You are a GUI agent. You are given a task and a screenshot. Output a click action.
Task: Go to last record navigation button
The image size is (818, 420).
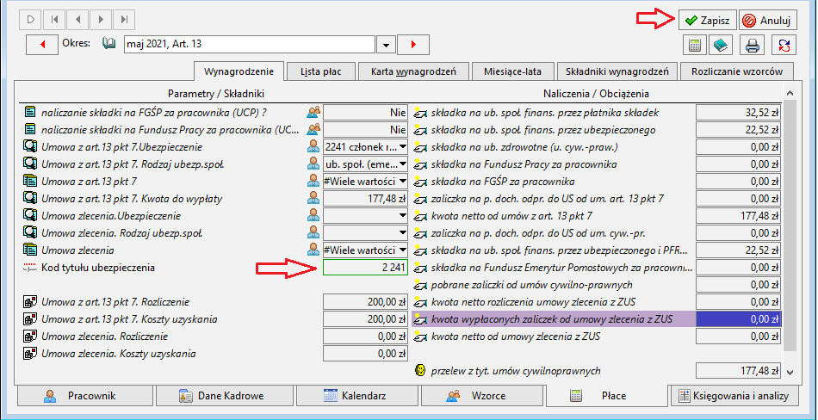(124, 20)
